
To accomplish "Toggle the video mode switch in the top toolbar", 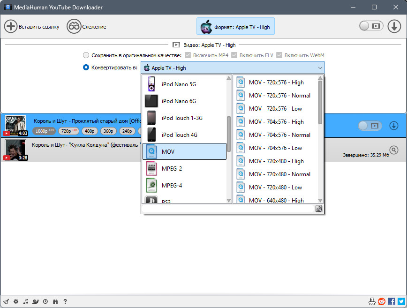I will (x=371, y=26).
